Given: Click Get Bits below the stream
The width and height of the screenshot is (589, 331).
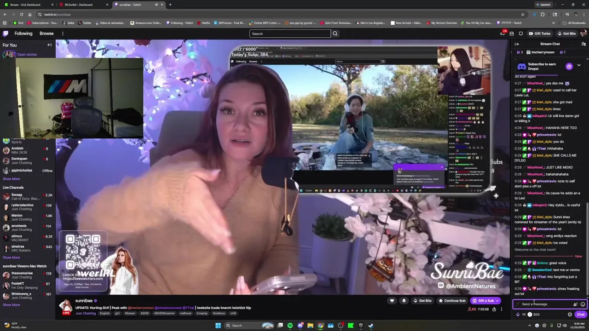Looking at the screenshot, I should [x=422, y=301].
